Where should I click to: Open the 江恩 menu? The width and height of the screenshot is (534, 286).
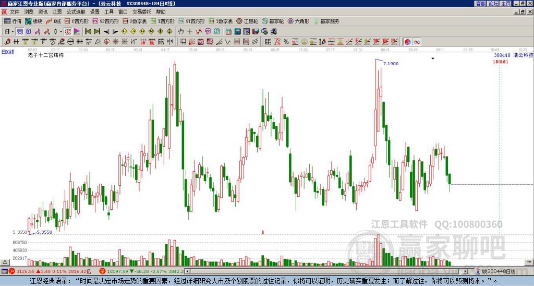(57, 12)
